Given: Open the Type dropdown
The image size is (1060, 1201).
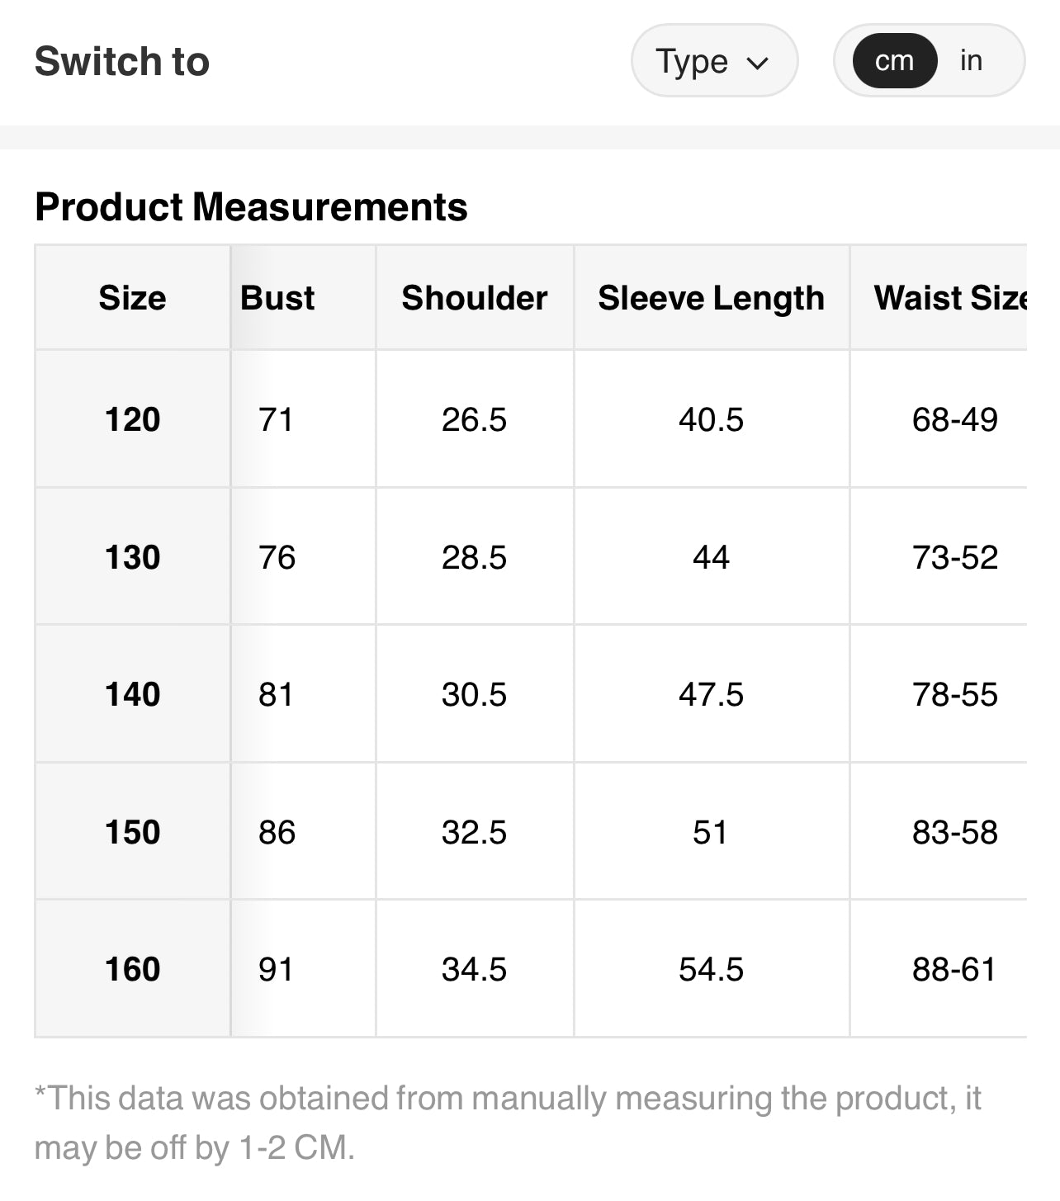Looking at the screenshot, I should [x=713, y=61].
